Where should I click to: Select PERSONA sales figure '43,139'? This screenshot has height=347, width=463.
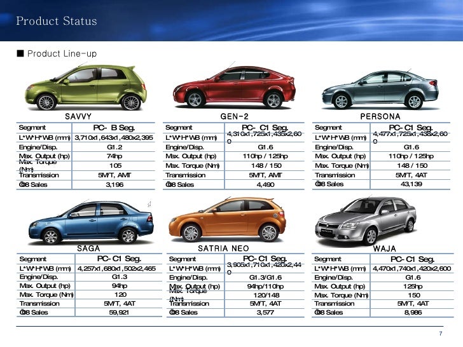click(x=411, y=184)
